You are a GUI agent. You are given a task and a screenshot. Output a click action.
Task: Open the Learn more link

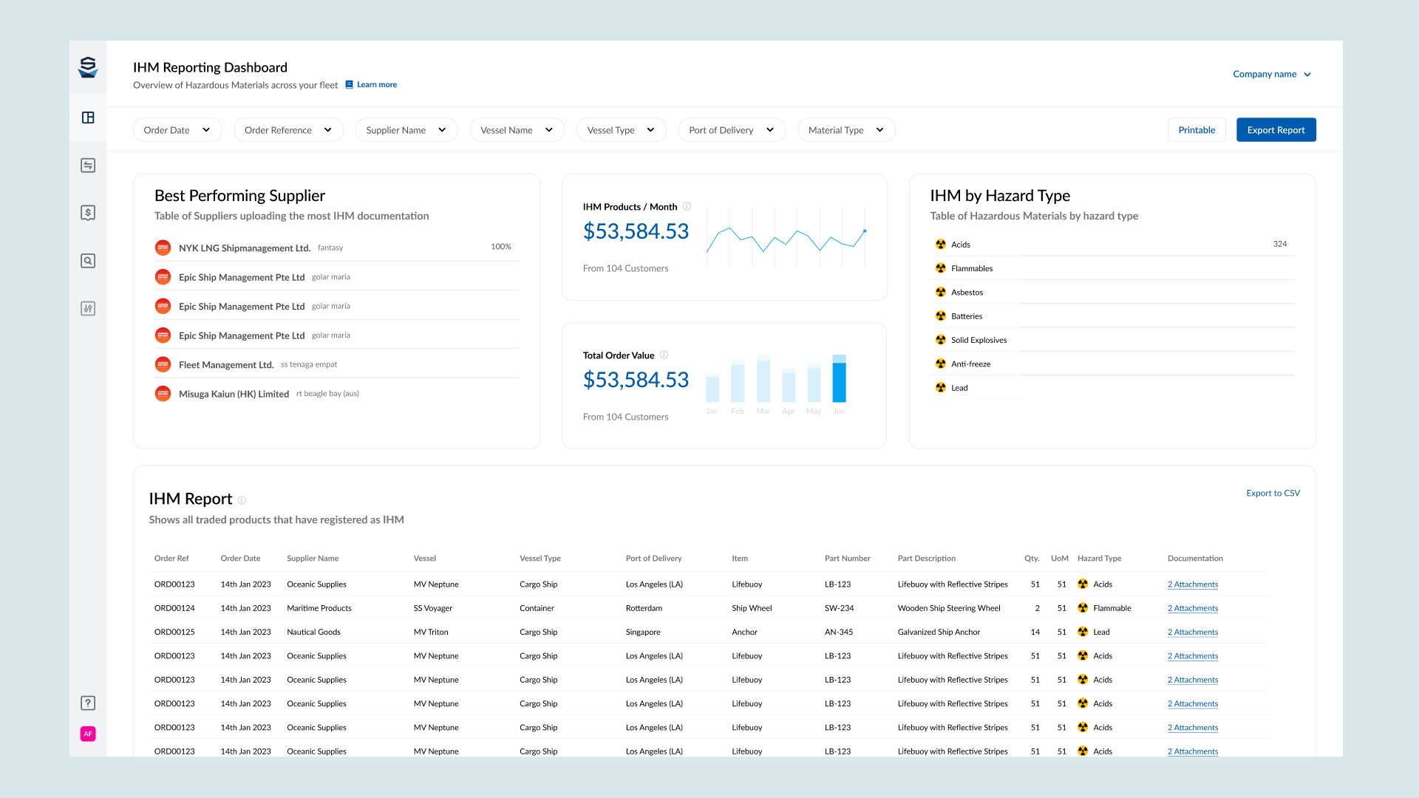[x=376, y=85]
